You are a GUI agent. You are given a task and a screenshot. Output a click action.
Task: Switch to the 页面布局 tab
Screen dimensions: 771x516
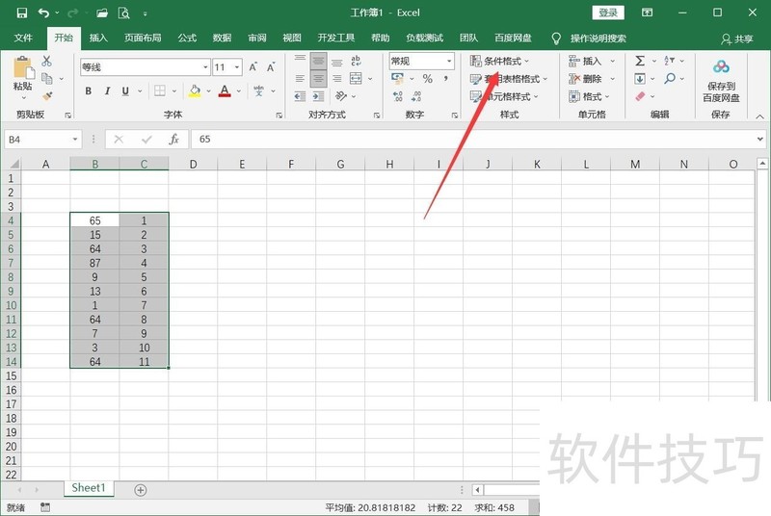coord(143,38)
